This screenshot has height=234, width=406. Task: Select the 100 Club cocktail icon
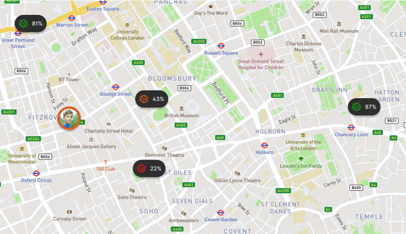tap(105, 162)
